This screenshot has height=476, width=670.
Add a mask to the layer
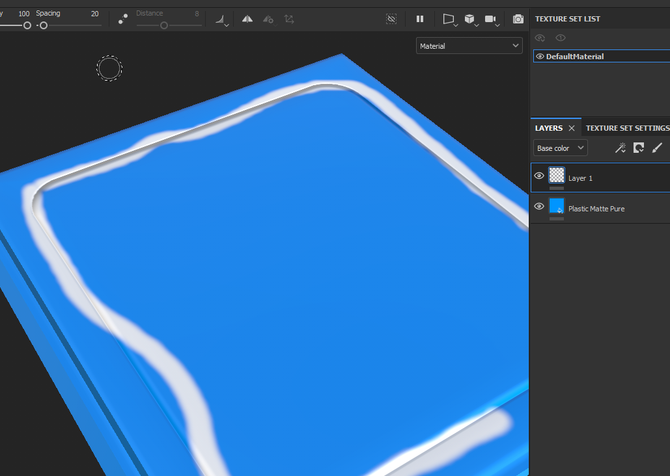(x=639, y=148)
